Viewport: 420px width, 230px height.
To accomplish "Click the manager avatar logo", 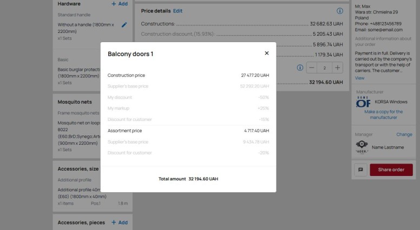I will 362,147.
